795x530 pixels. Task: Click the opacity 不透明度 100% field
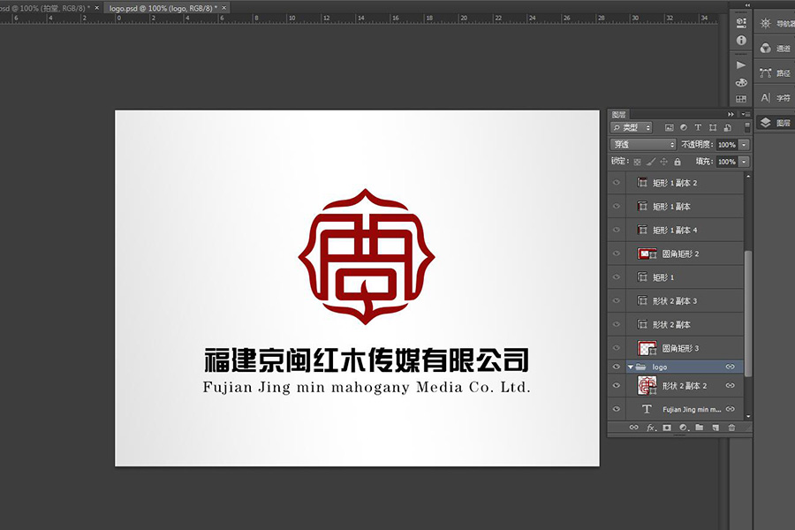tap(727, 145)
